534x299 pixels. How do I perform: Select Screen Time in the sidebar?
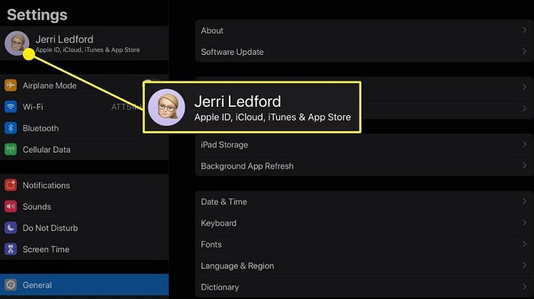[x=84, y=249]
